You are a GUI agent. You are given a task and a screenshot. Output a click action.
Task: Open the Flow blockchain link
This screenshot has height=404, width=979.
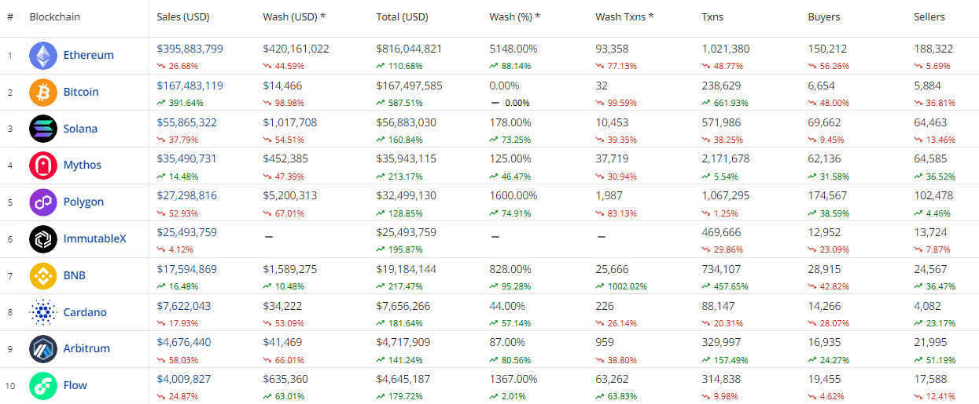coord(75,385)
